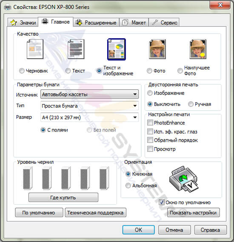Click the last ink level bar
The image size is (234, 242).
click(x=104, y=178)
